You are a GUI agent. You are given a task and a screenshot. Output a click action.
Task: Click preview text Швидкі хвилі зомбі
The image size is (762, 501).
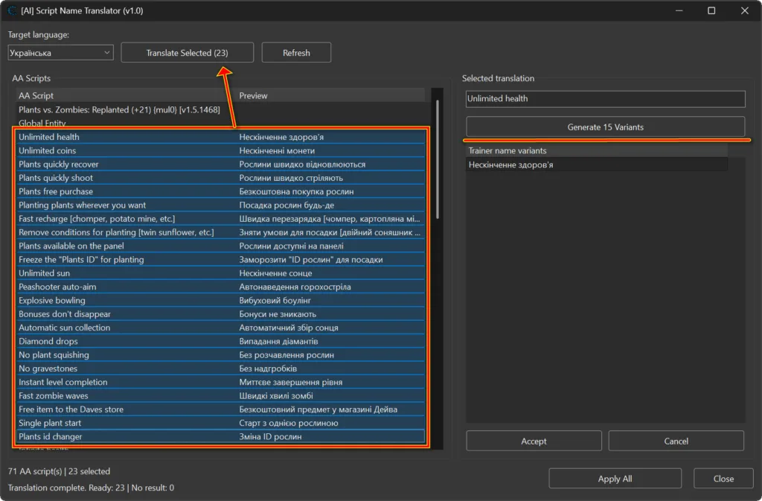276,395
